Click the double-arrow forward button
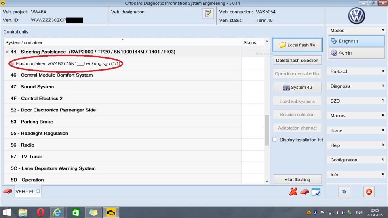This screenshot has height=218, width=388. point(344,191)
